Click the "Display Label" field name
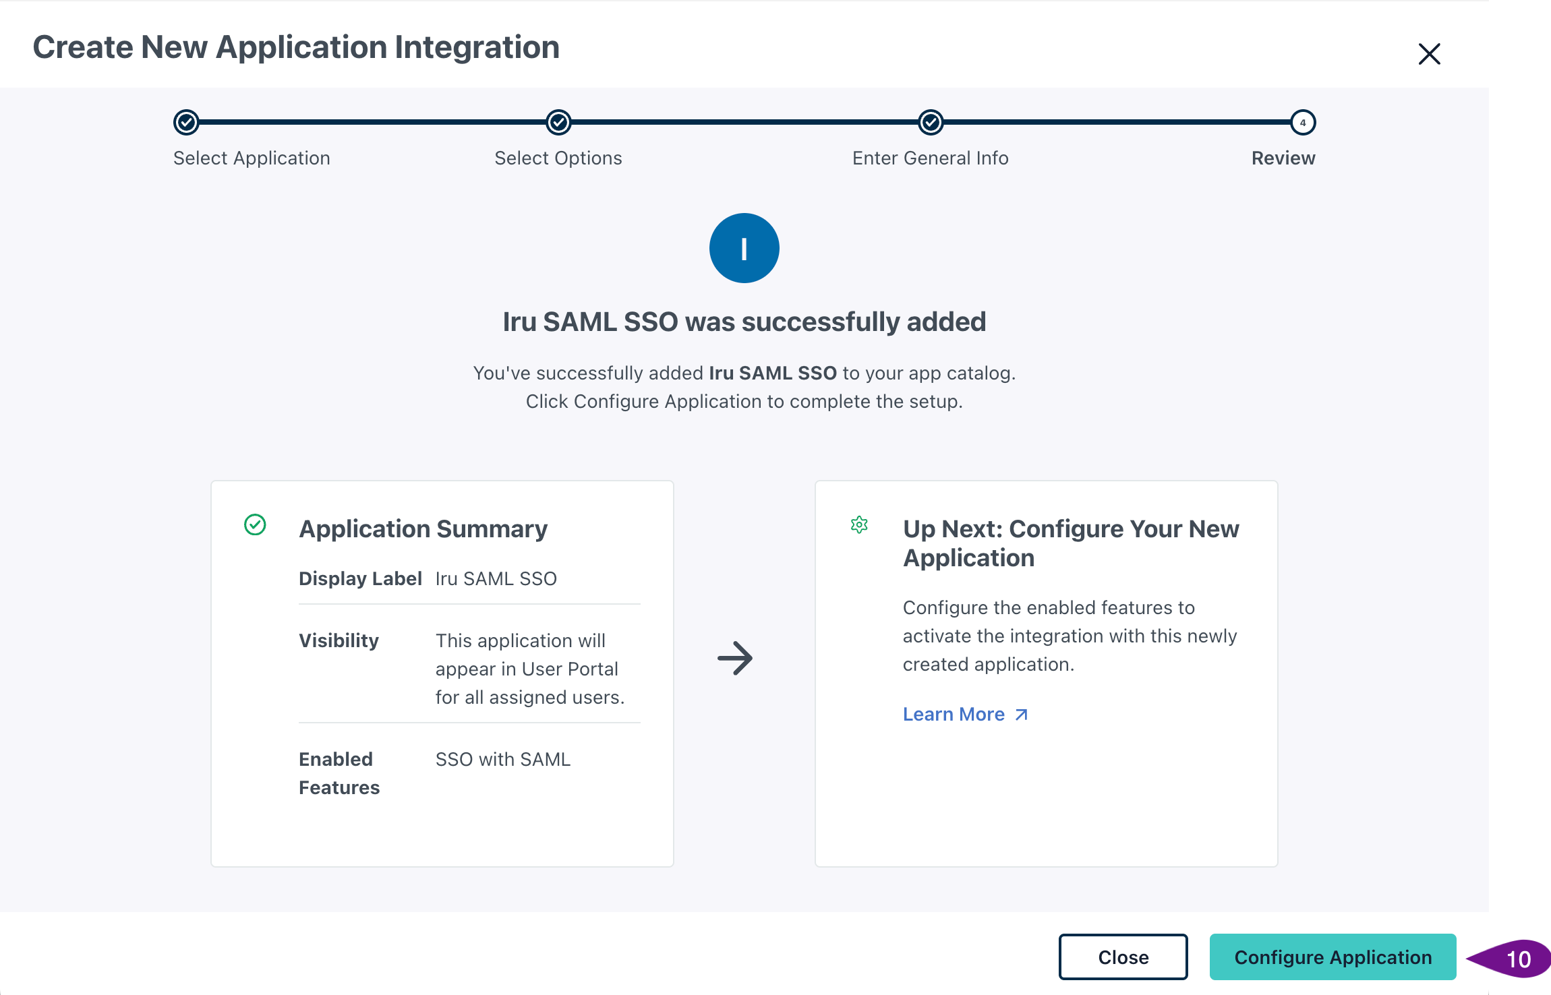Viewport: 1551px width, 995px height. coord(360,578)
